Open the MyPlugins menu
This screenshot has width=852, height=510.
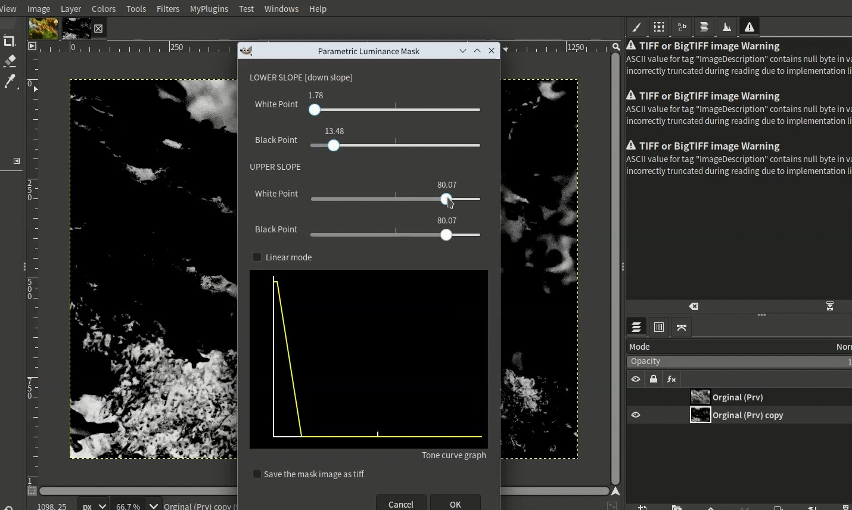click(209, 9)
